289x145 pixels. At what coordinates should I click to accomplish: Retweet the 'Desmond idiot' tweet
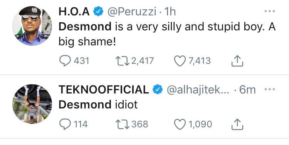(x=123, y=124)
